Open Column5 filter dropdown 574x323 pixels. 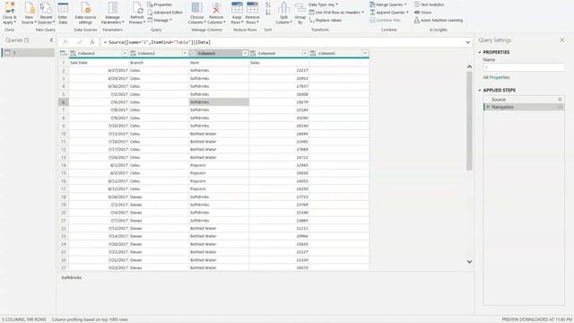click(365, 54)
